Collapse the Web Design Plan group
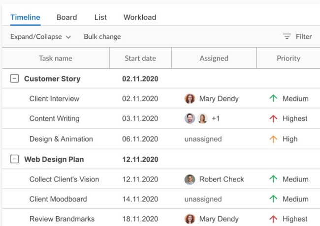 [x=15, y=159]
